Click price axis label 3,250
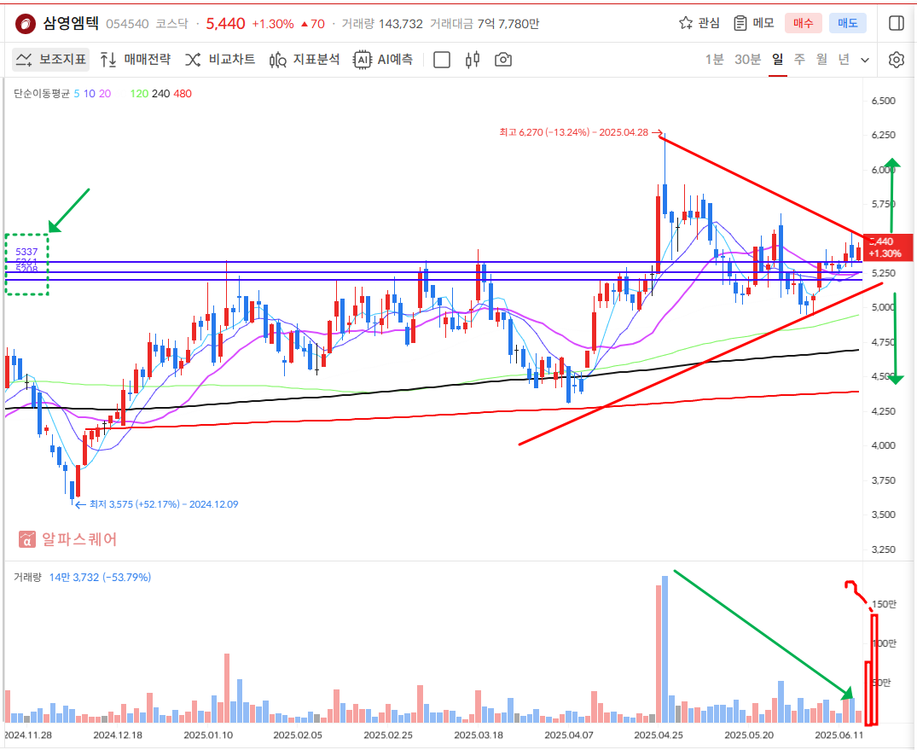The image size is (917, 750). (x=883, y=549)
